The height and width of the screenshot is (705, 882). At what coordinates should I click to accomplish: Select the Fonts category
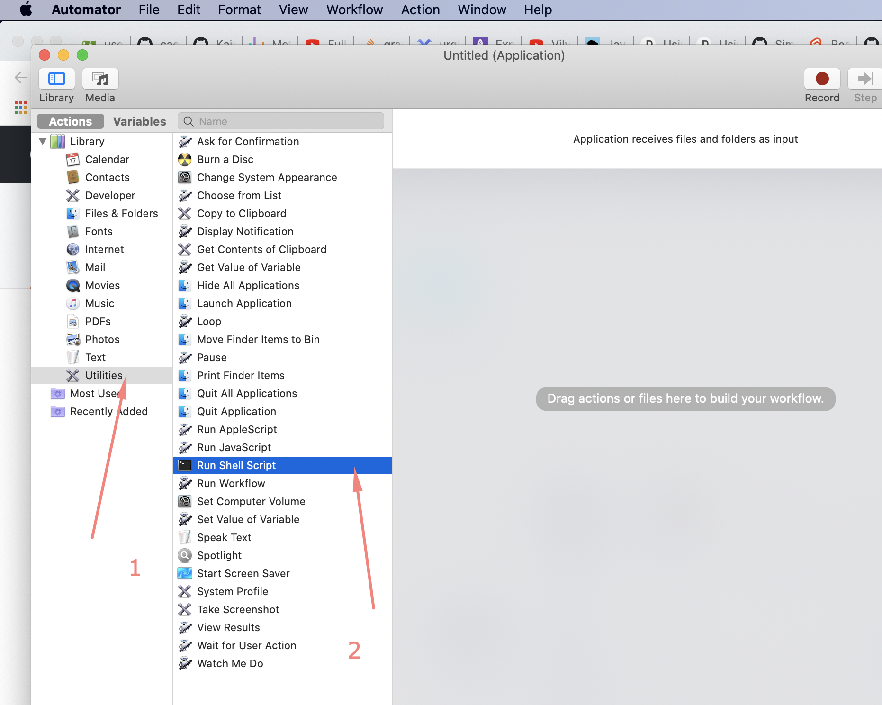pyautogui.click(x=102, y=231)
